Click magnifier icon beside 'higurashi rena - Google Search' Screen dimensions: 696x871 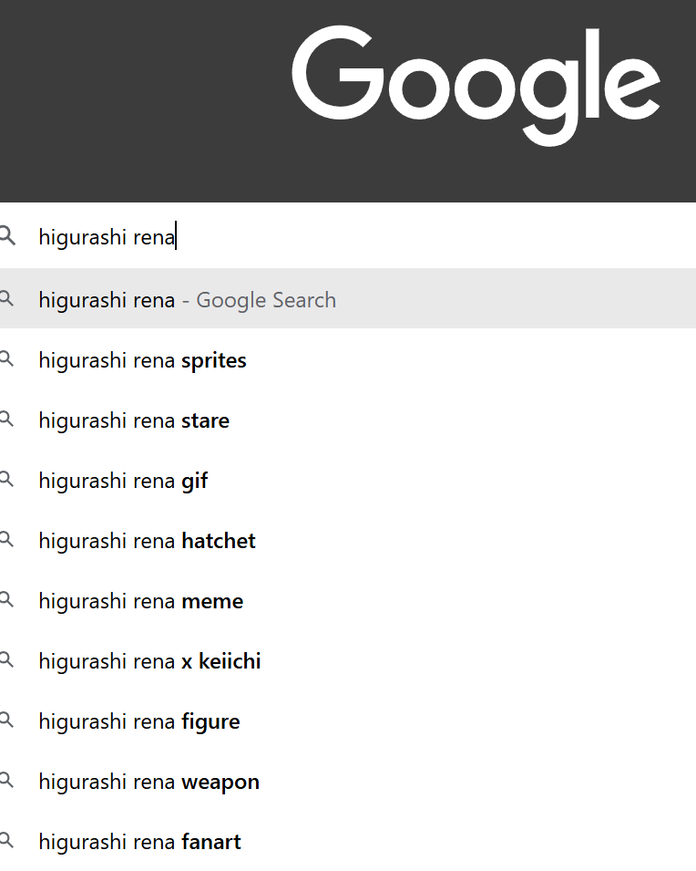(x=6, y=298)
